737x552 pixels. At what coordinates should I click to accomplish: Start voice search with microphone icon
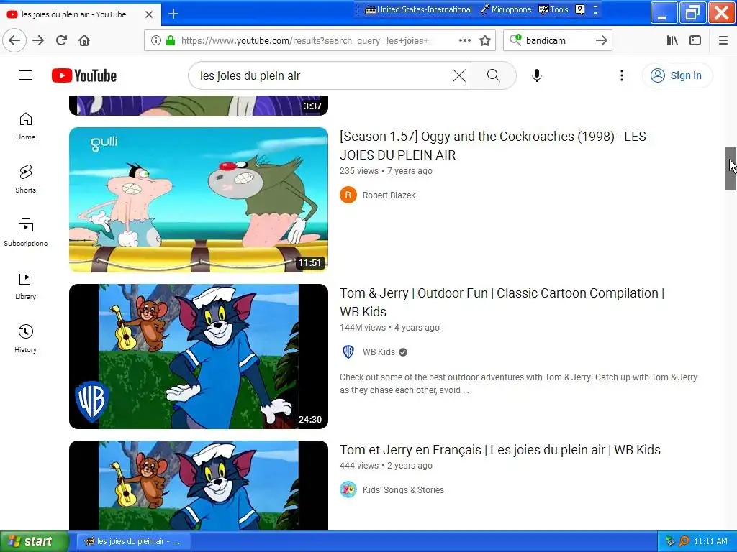tap(537, 75)
